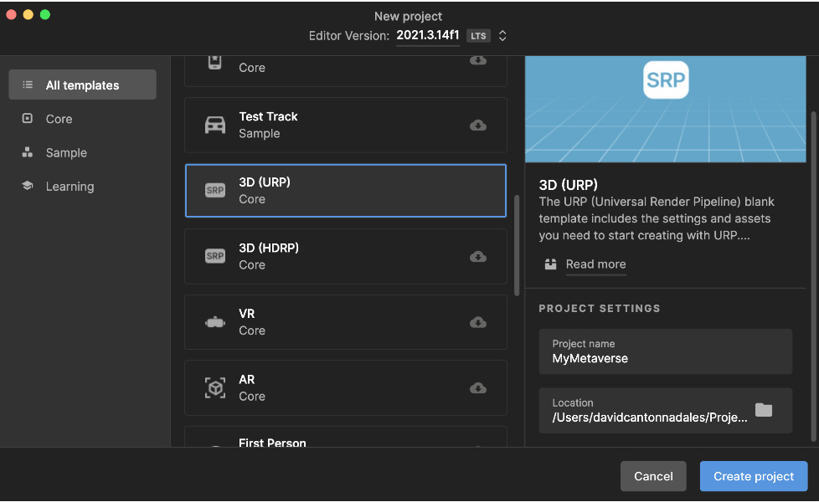The width and height of the screenshot is (819, 502).
Task: Click the details panel scrollbar
Action: 813,277
